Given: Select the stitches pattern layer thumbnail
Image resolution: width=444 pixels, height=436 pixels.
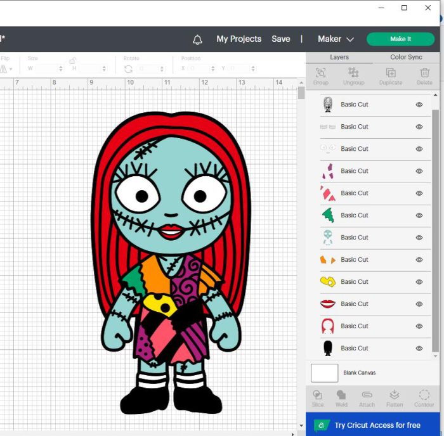Looking at the screenshot, I should 328,127.
